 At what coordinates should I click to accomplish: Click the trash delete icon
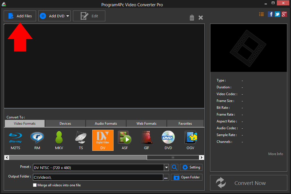pos(192,18)
